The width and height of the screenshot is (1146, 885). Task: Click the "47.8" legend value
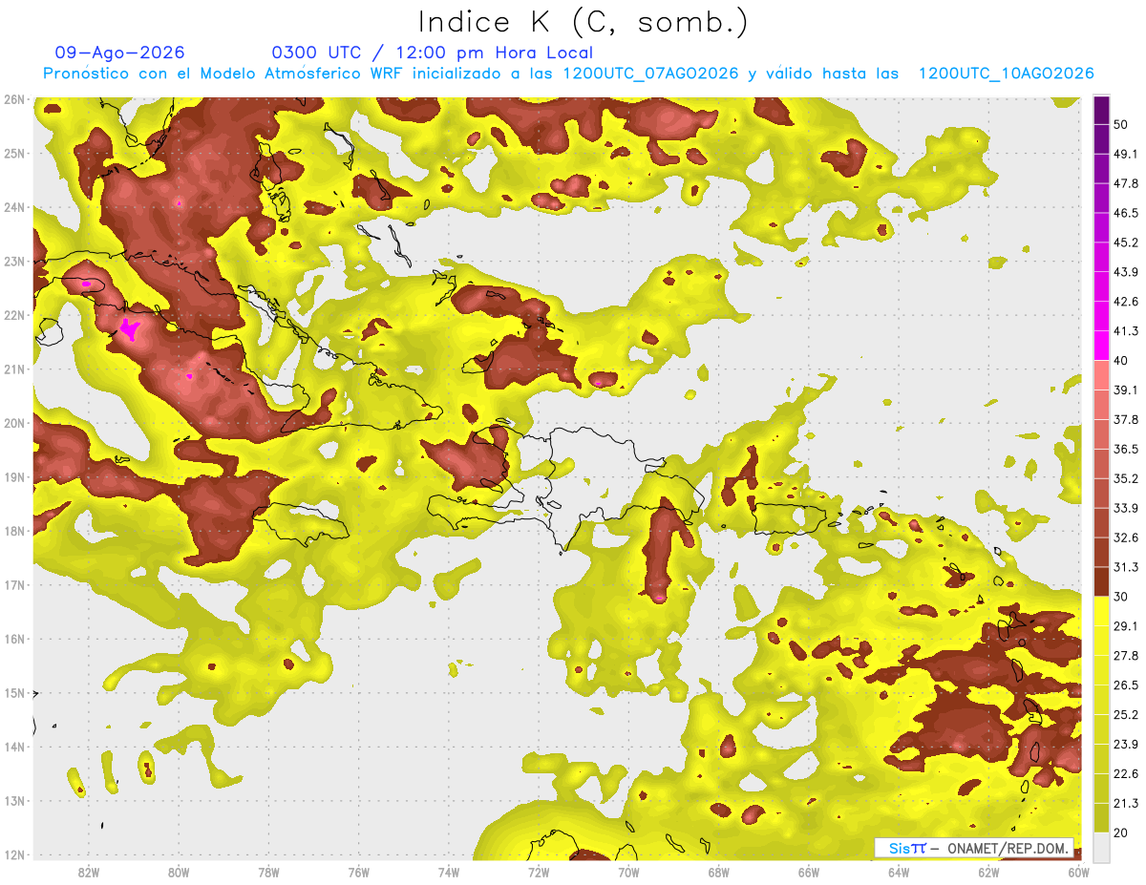pos(1125,183)
